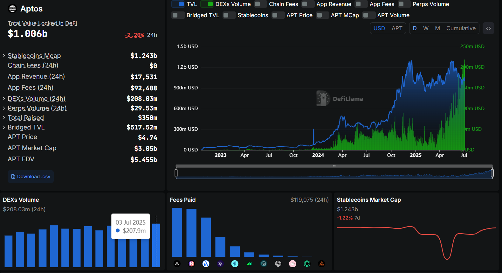502x273 pixels.
Task: Grab the left handle of the chart range slider
Action: click(176, 173)
